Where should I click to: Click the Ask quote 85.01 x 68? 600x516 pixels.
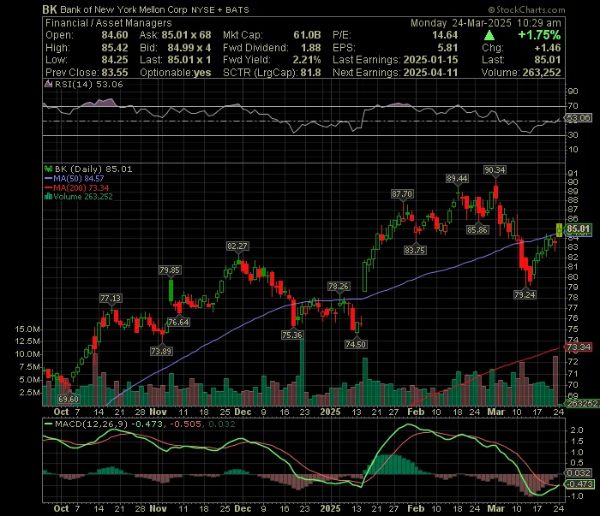pos(186,35)
